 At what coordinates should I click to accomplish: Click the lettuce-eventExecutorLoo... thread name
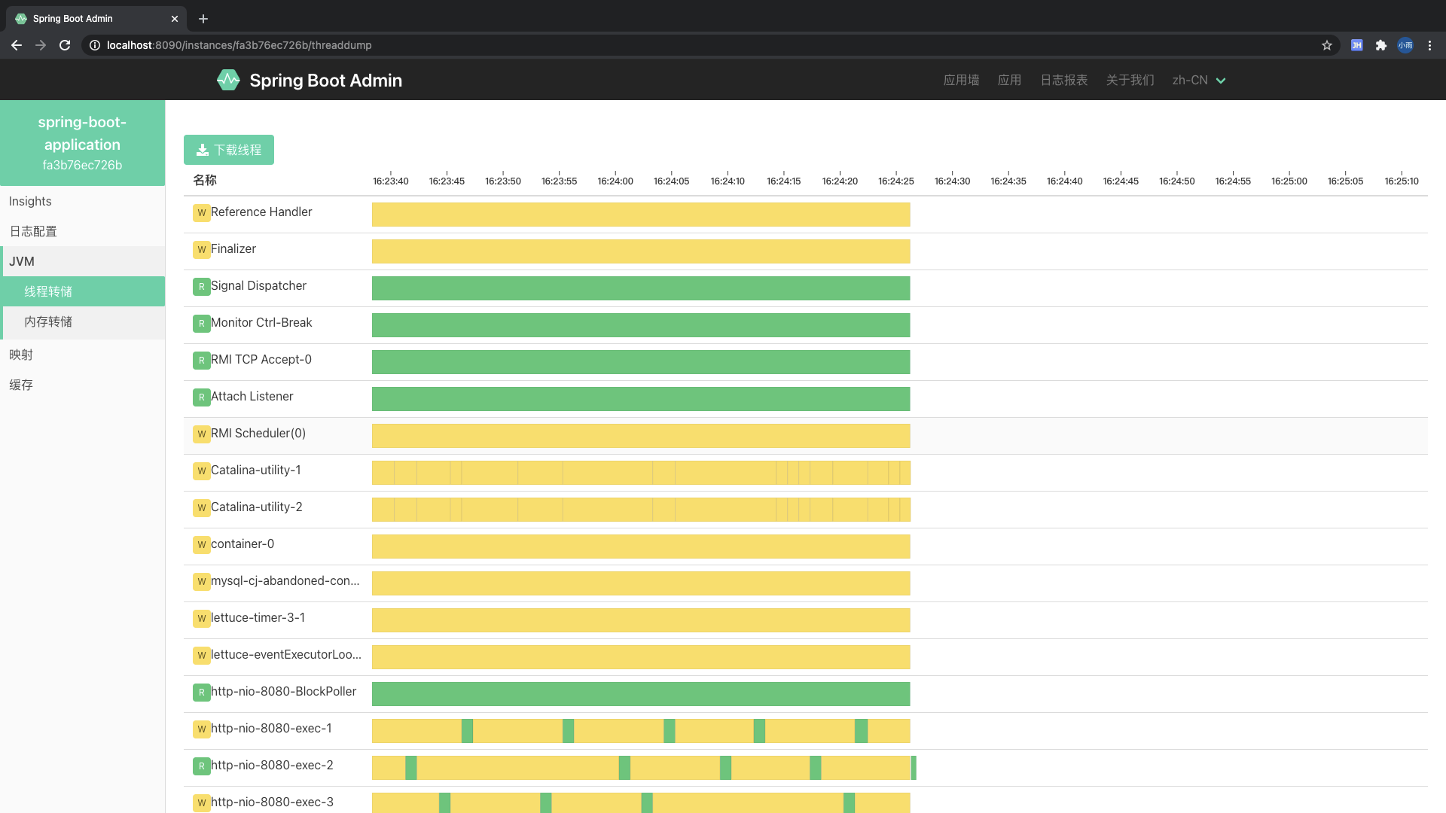[x=286, y=654]
